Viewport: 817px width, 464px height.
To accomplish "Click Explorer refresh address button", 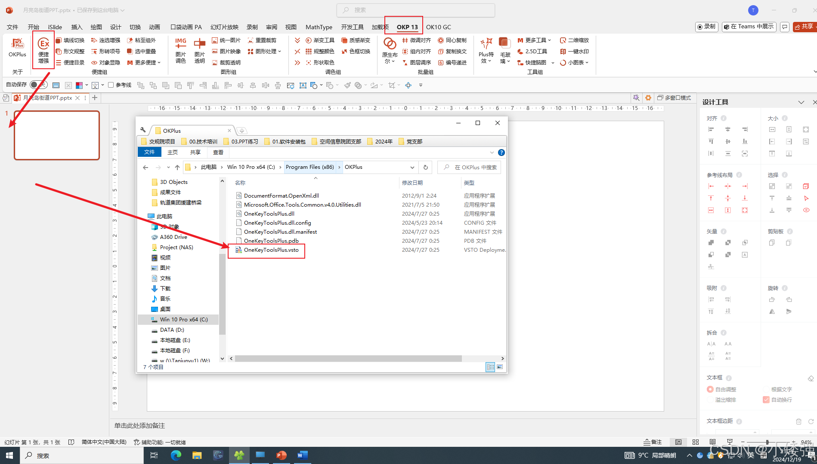I will pyautogui.click(x=425, y=167).
